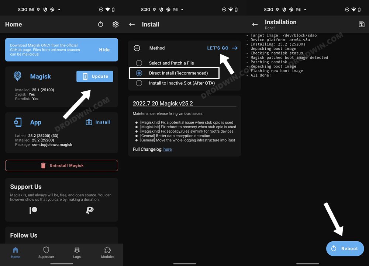Open PayPal donation link icon
Image resolution: width=369 pixels, height=266 pixels.
(90, 210)
